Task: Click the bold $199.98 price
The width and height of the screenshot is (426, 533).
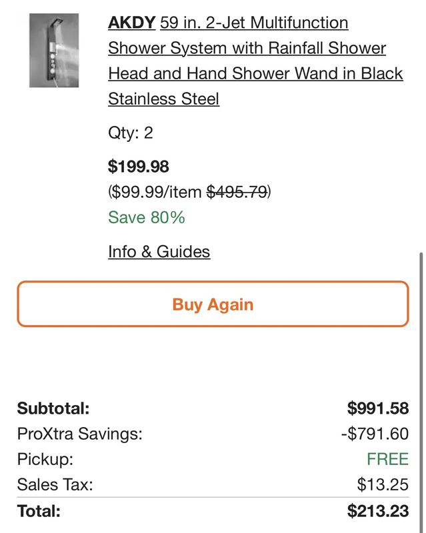Action: click(138, 167)
